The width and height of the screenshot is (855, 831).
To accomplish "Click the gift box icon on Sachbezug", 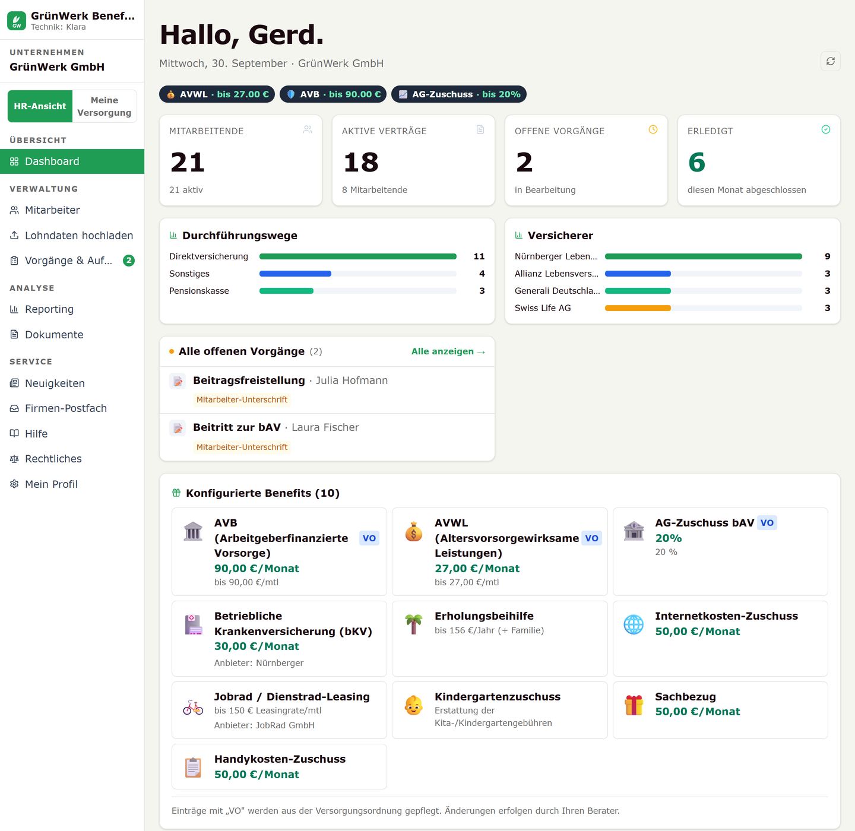I will click(634, 705).
